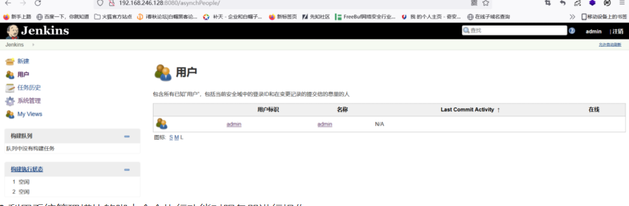Open the 任务历史 sidebar link
The image size is (629, 206).
(x=29, y=87)
